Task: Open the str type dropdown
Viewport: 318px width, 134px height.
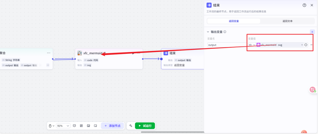Action: (x=252, y=45)
